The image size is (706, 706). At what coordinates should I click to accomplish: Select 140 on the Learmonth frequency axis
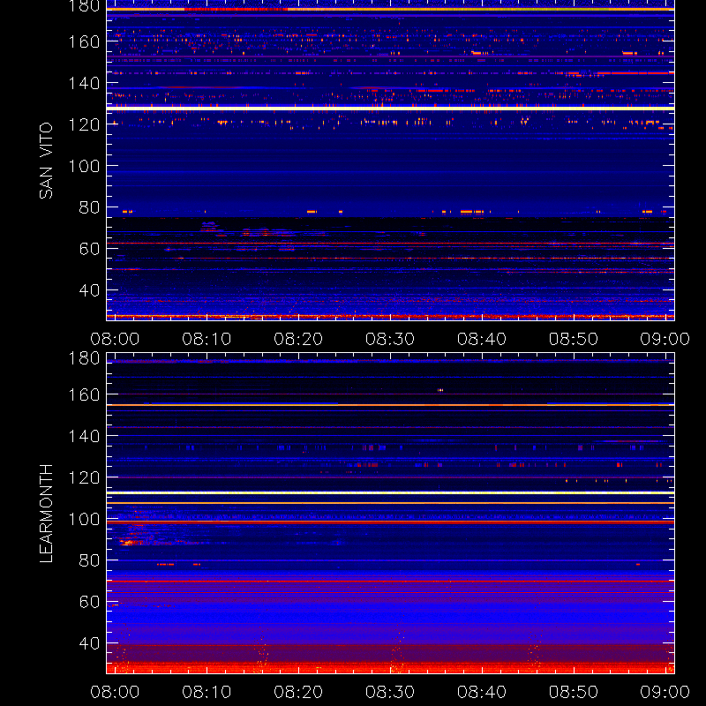[x=84, y=436]
